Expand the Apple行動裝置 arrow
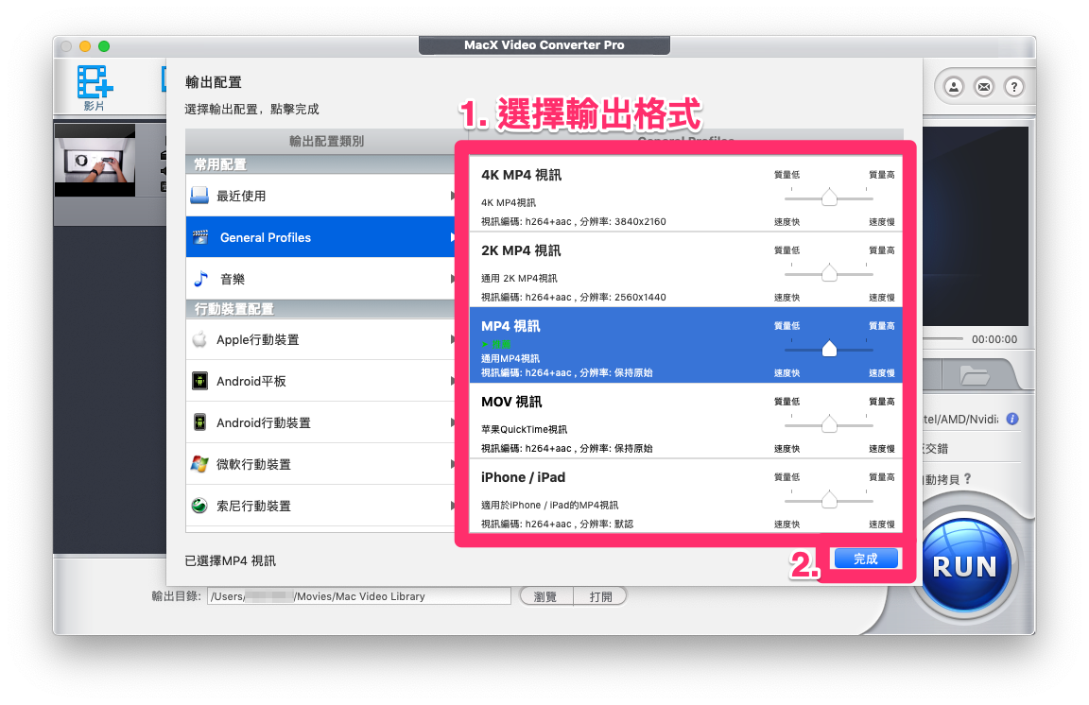The width and height of the screenshot is (1089, 705). click(x=453, y=339)
